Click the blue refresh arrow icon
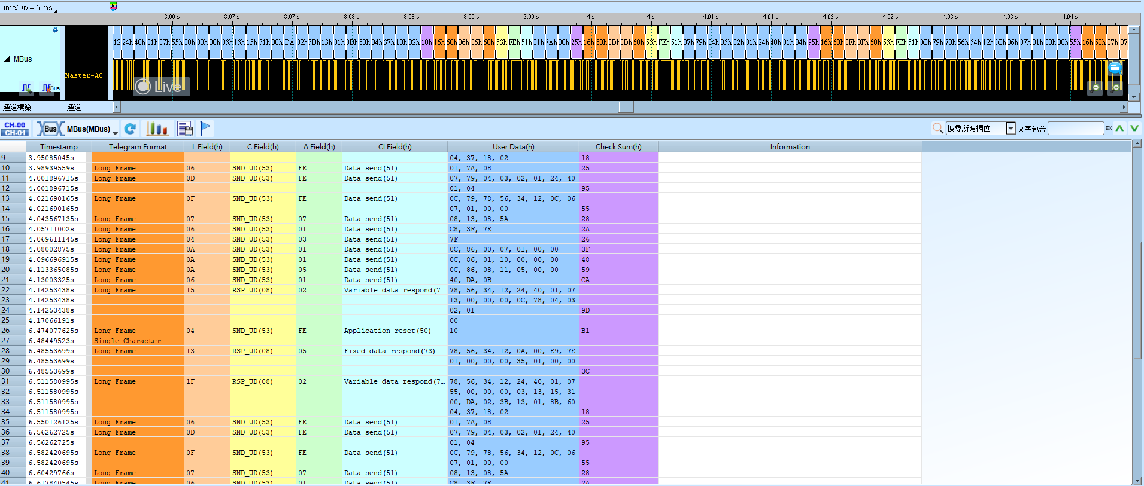This screenshot has height=486, width=1144. (130, 129)
